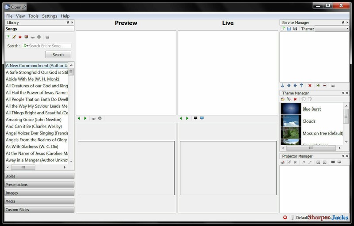Screen dimensions: 354x226
Task: Click red stop icon in status bar
Action: tap(285, 217)
